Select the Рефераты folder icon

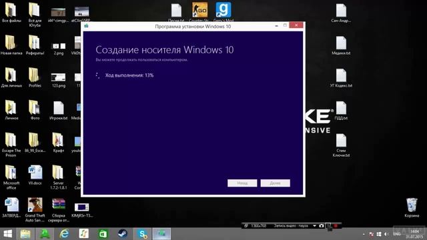click(35, 45)
